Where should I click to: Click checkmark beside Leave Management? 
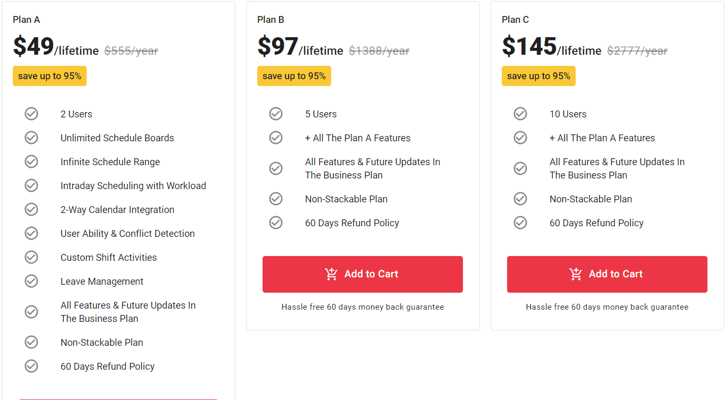[x=31, y=281]
